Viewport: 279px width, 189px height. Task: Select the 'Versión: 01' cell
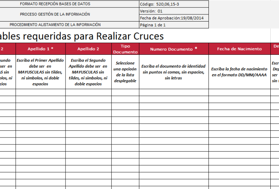tap(174, 11)
